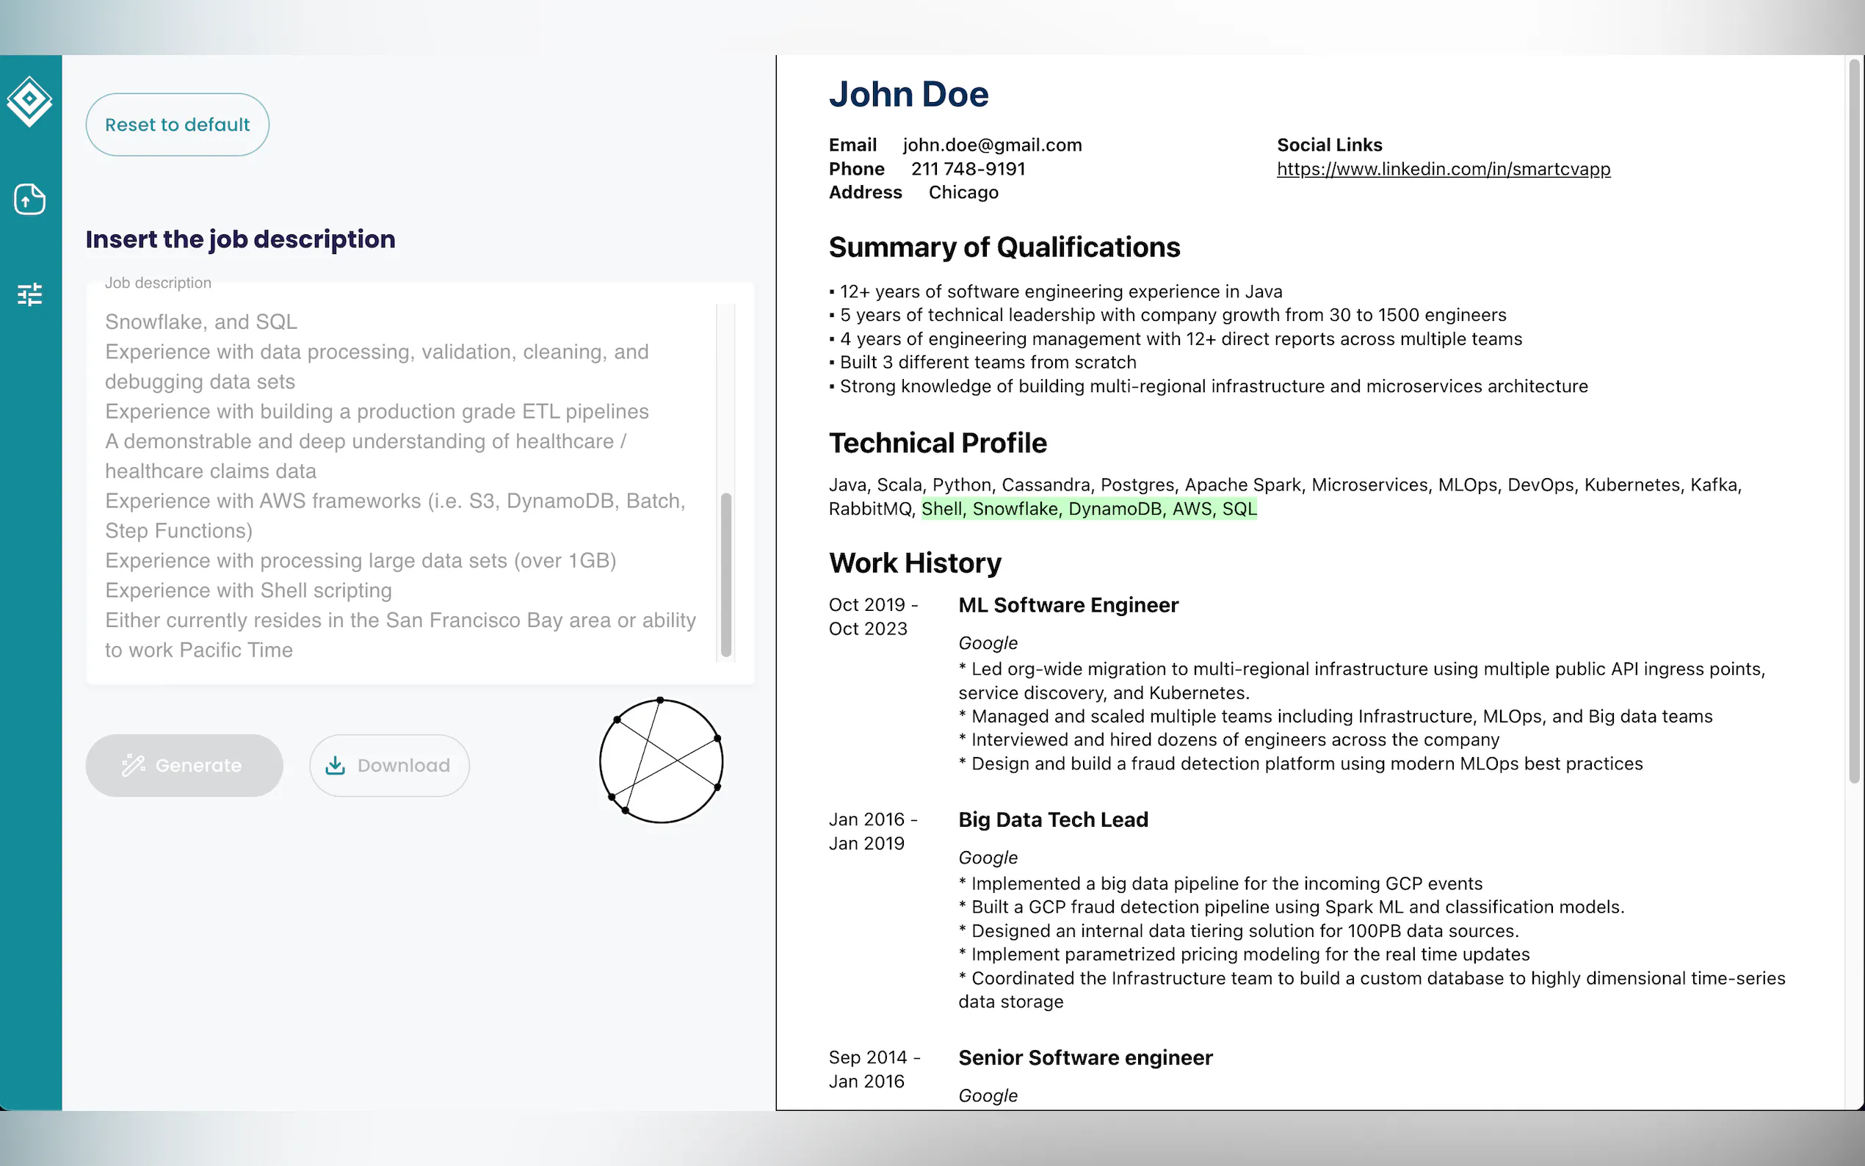Open the settings sliders sidebar icon
Image resolution: width=1865 pixels, height=1166 pixels.
tap(29, 294)
